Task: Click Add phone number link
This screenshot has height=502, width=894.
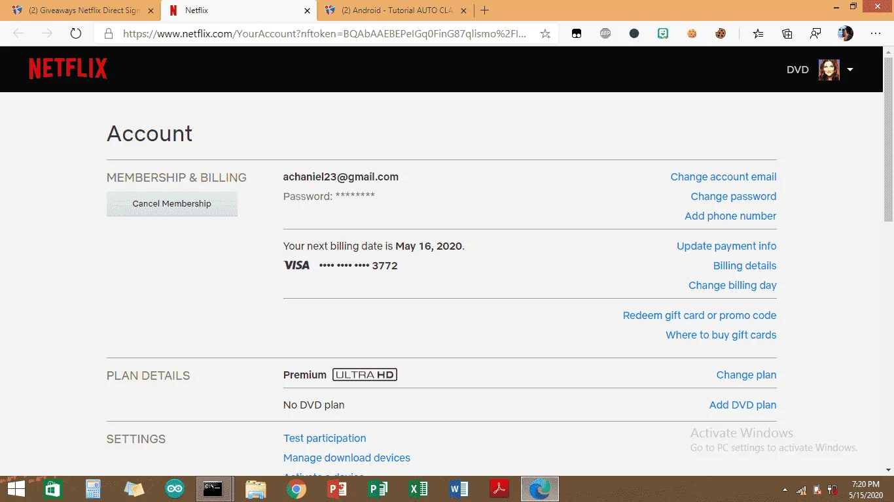Action: (730, 216)
